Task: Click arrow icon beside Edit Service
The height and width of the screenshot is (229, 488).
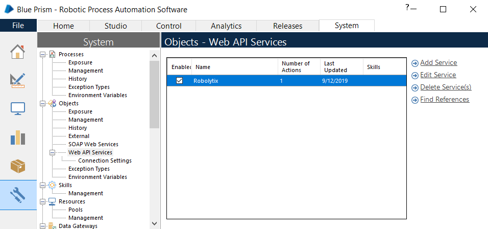Action: pos(415,76)
